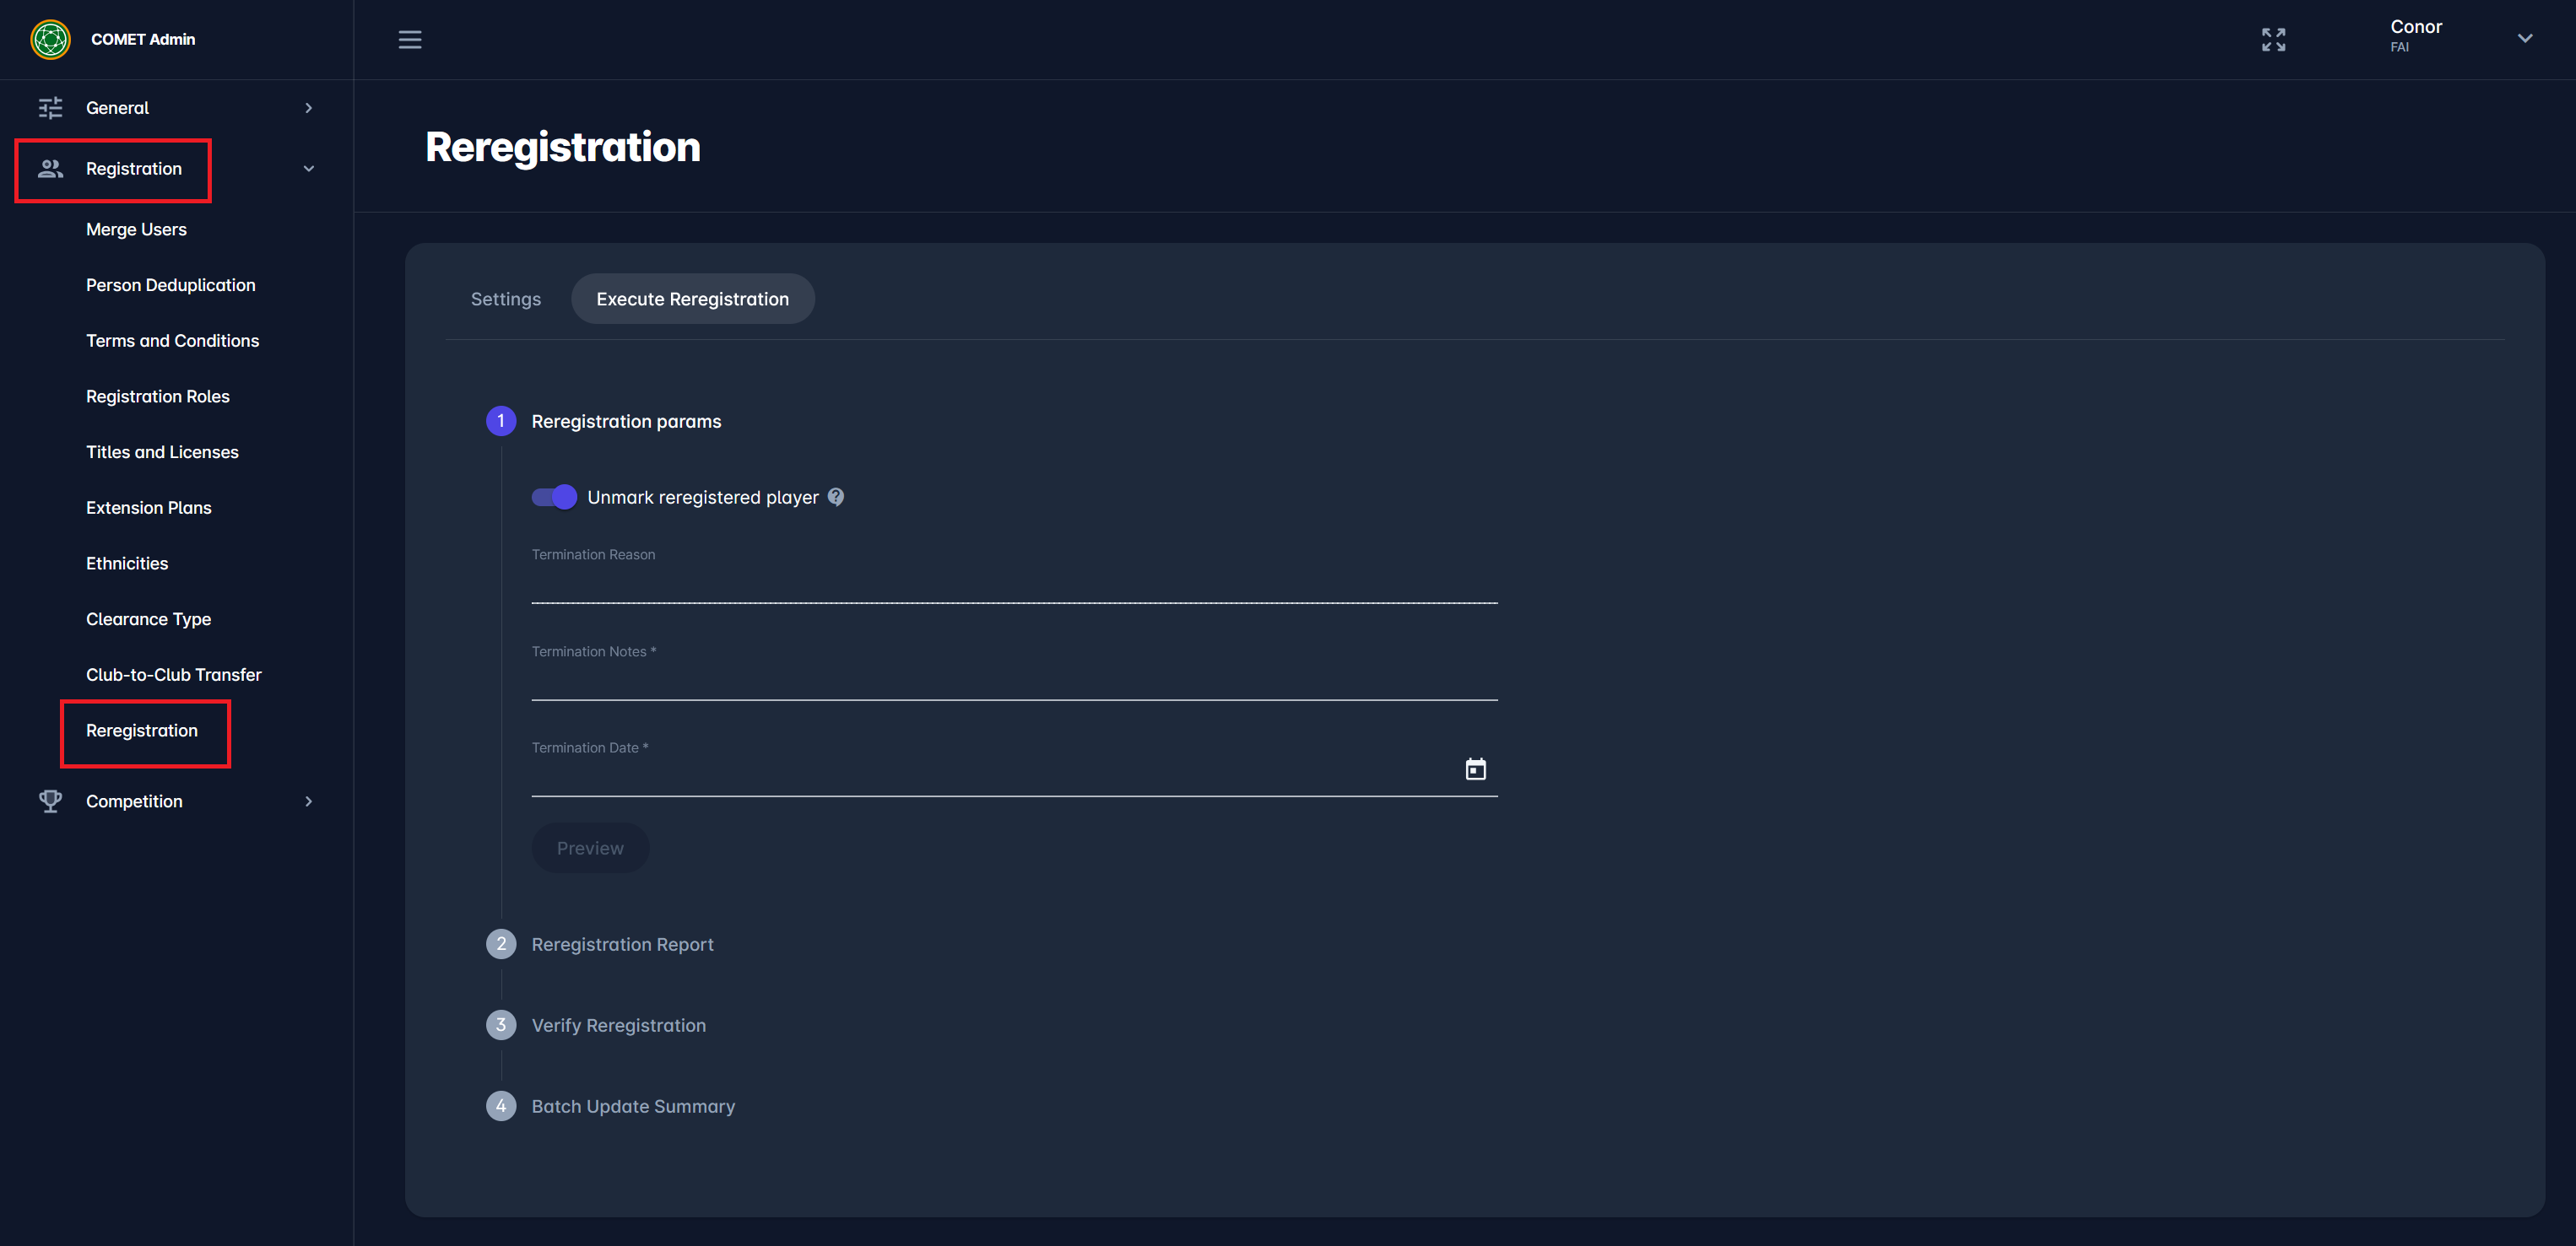Image resolution: width=2576 pixels, height=1246 pixels.
Task: Click the Competition trophy icon
Action: [50, 801]
